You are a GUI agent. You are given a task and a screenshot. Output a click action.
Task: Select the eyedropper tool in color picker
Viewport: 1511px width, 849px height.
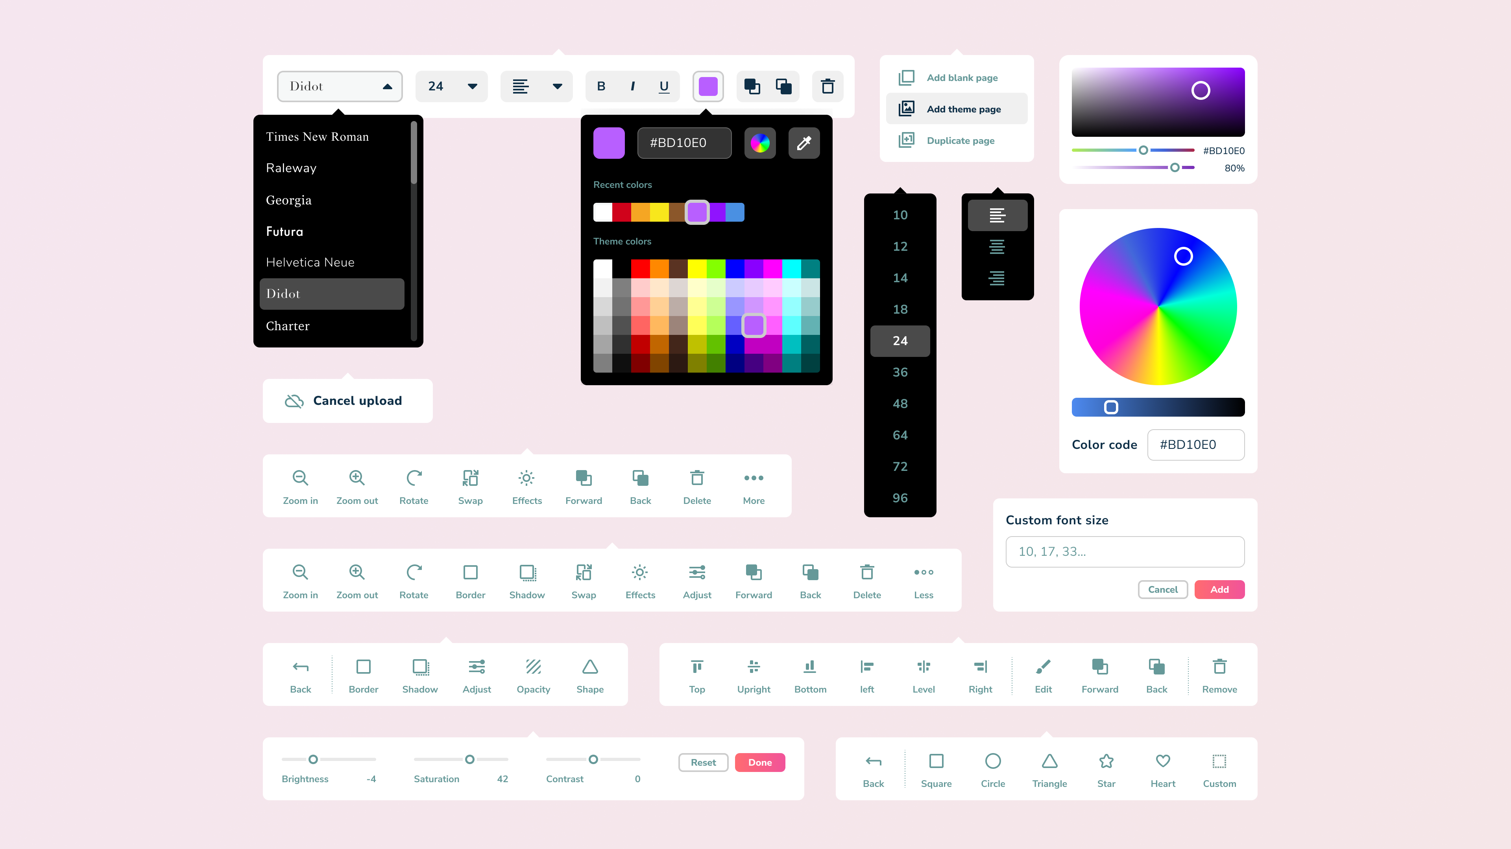804,142
